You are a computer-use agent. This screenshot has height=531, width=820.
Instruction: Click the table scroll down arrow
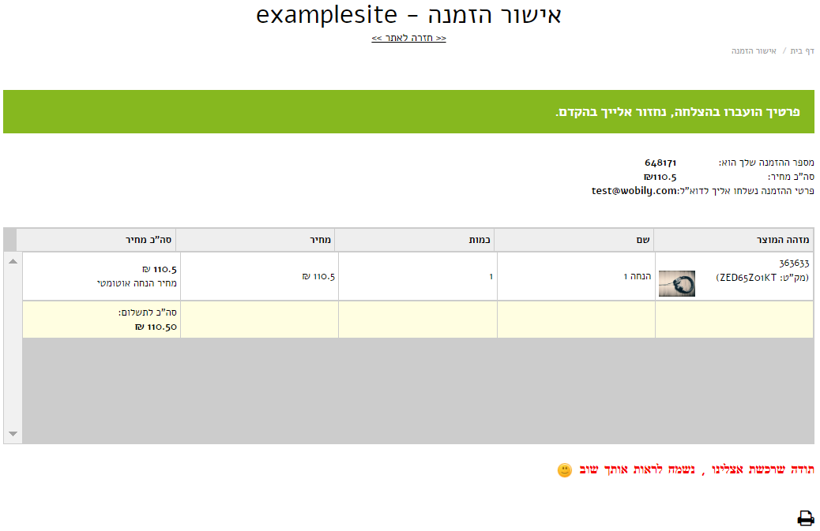13,434
